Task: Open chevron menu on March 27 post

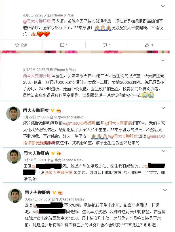Action: [x=165, y=190]
